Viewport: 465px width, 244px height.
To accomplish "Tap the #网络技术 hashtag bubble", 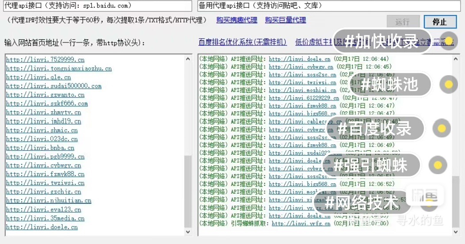I will pos(362,202).
